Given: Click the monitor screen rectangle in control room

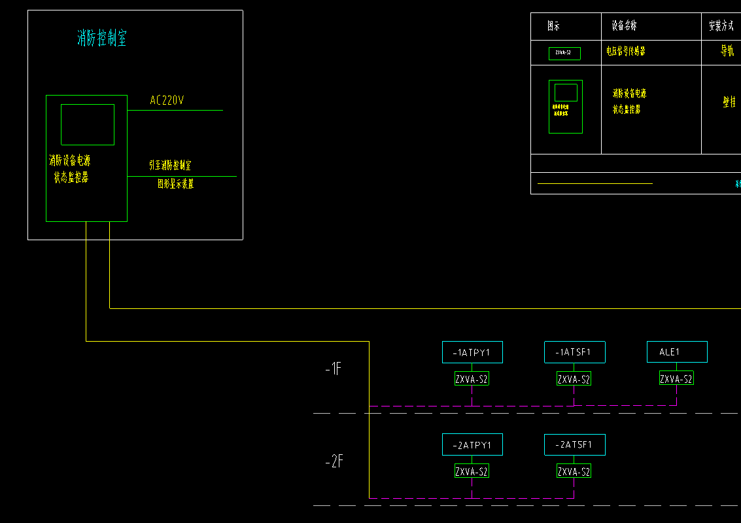Looking at the screenshot, I should pos(88,124).
